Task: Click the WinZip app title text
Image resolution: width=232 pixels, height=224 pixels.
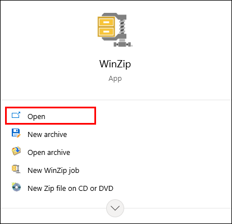Action: (x=115, y=64)
